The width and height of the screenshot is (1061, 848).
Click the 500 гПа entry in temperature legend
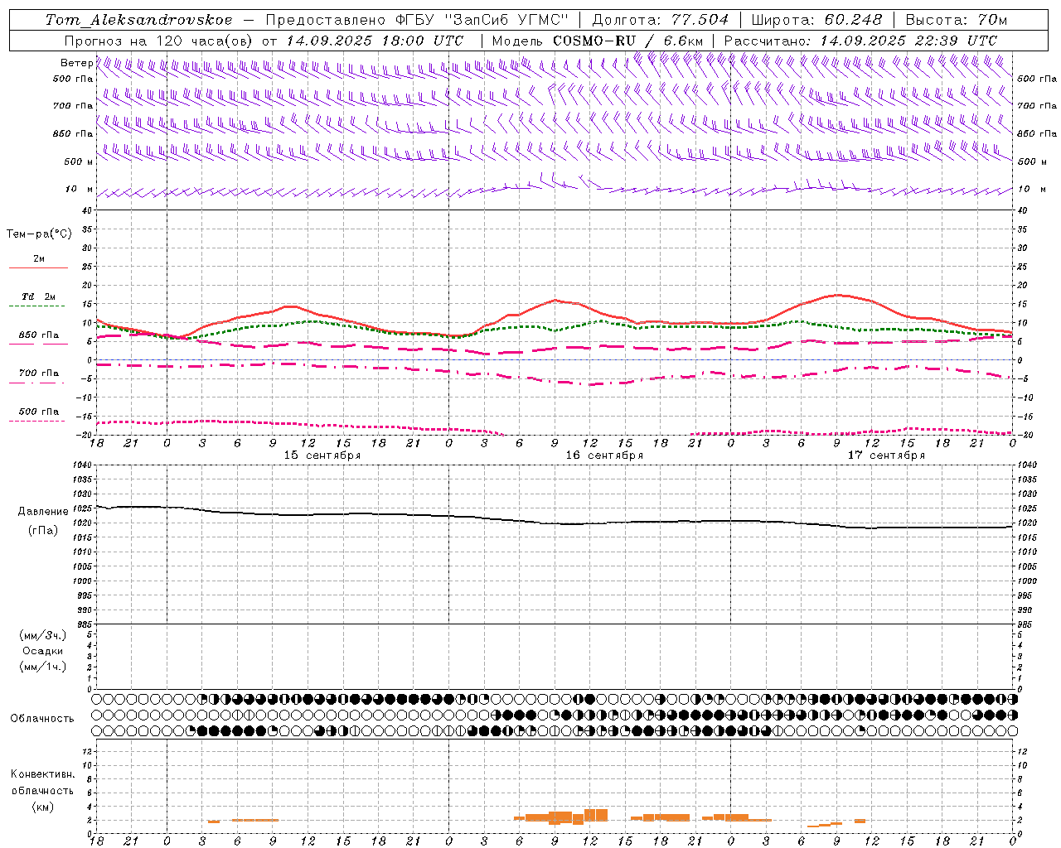(x=39, y=412)
